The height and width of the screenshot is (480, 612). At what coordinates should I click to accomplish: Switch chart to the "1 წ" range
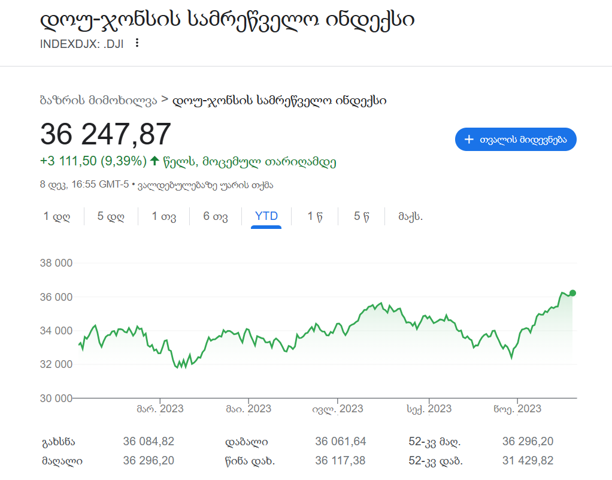pyautogui.click(x=315, y=216)
